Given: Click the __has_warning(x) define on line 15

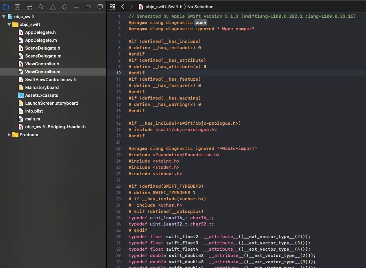Looking at the screenshot, I should coord(165,104).
